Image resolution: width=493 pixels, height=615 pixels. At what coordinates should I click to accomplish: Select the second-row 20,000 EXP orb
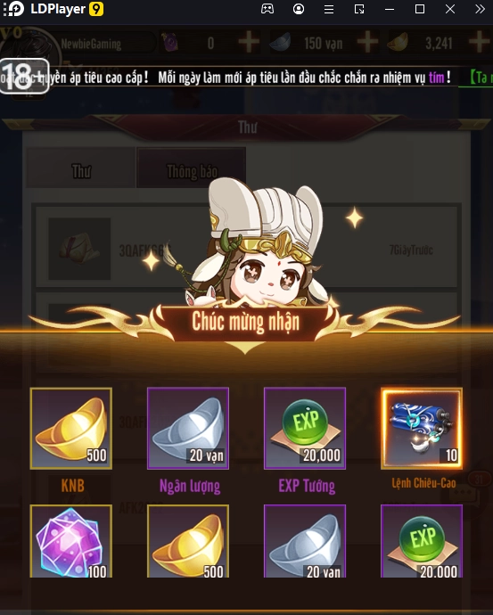(422, 541)
